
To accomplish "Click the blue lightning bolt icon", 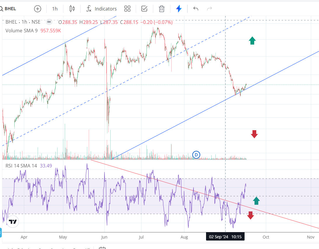I will tap(179, 9).
